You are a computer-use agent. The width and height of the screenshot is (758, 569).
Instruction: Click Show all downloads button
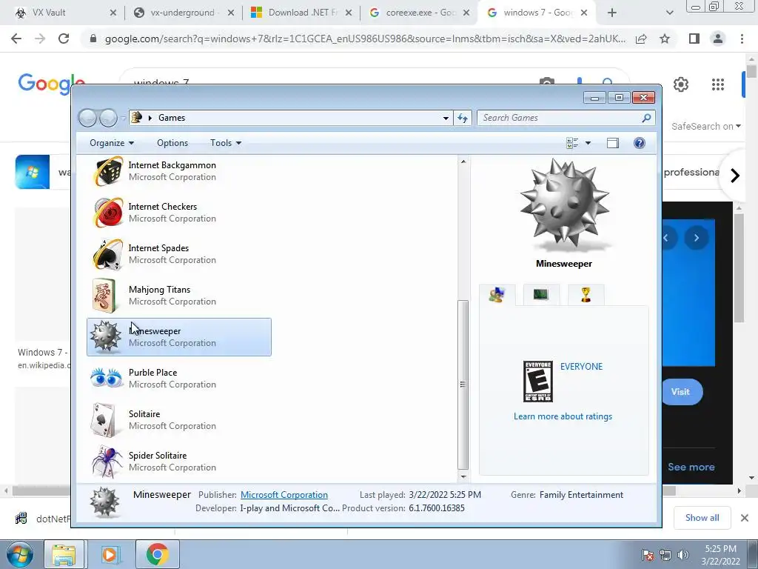point(702,518)
